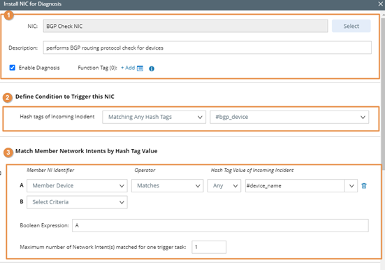Click the maximum Network Intents number field
The width and height of the screenshot is (385, 270).
coord(209,247)
